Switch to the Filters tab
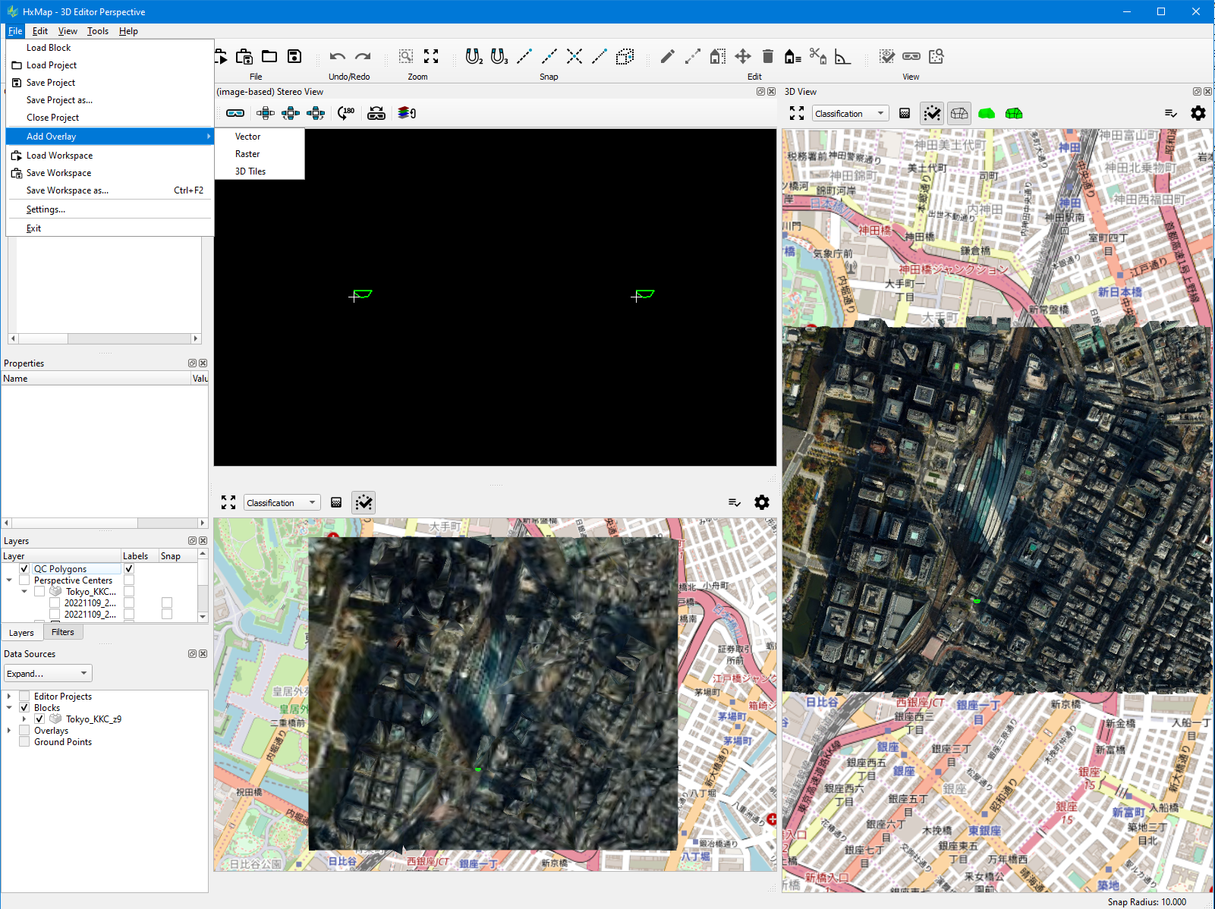1215x909 pixels. coord(63,632)
